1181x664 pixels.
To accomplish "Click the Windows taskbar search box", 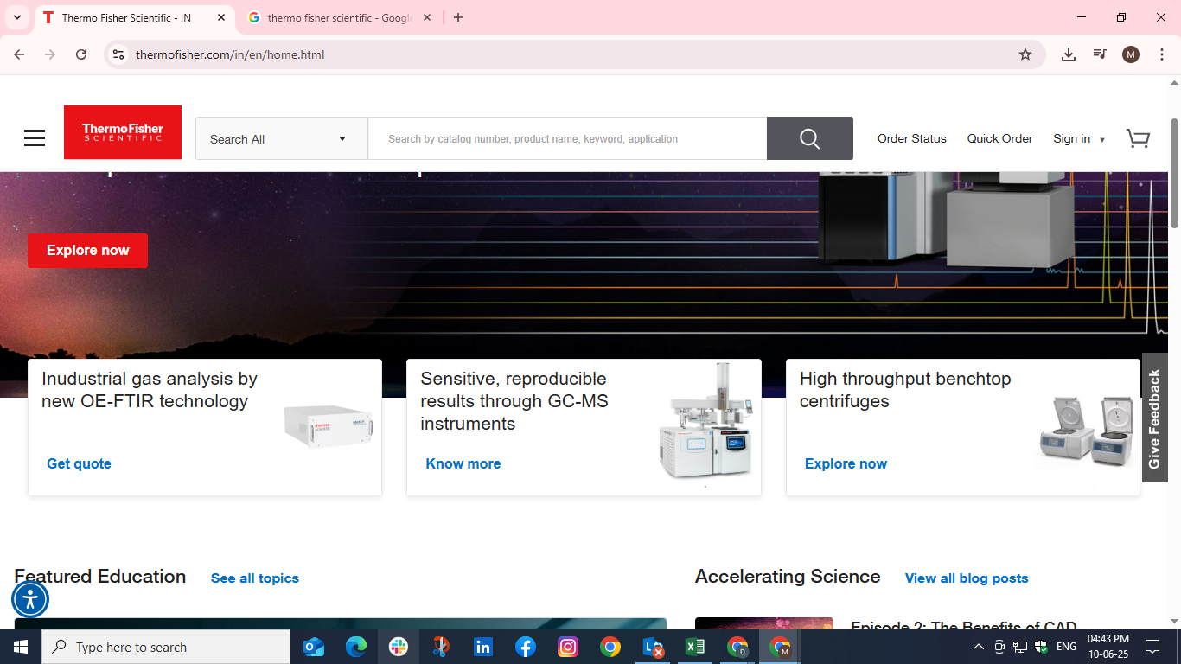I will coord(166,647).
